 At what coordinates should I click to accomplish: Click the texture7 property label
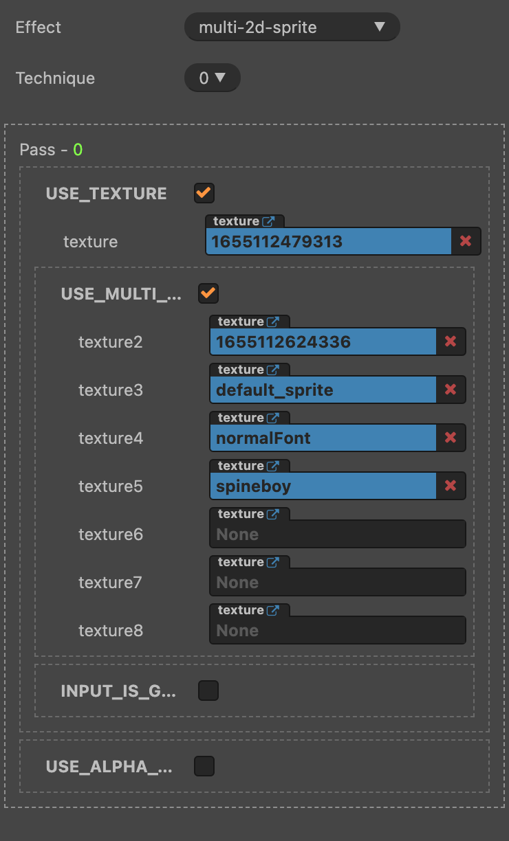[x=110, y=583]
